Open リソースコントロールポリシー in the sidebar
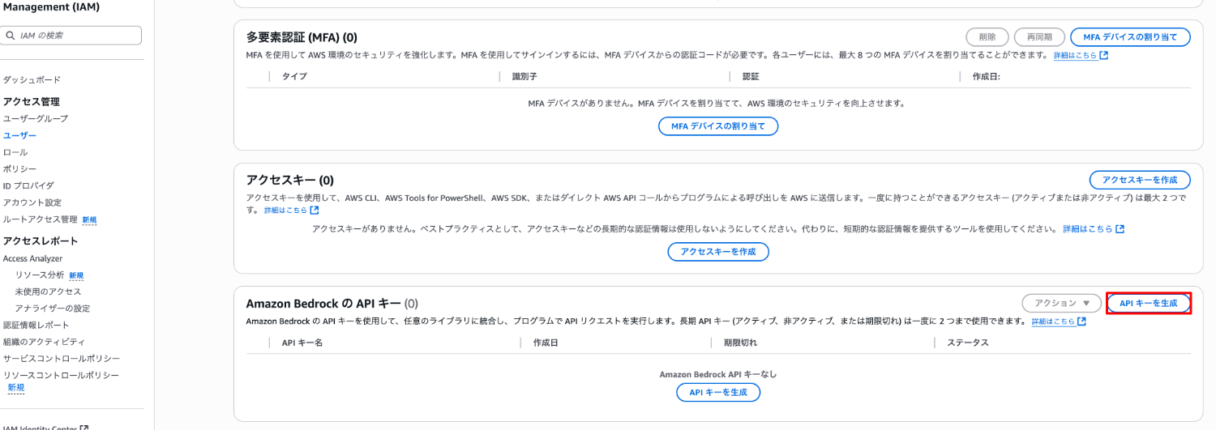 (61, 376)
